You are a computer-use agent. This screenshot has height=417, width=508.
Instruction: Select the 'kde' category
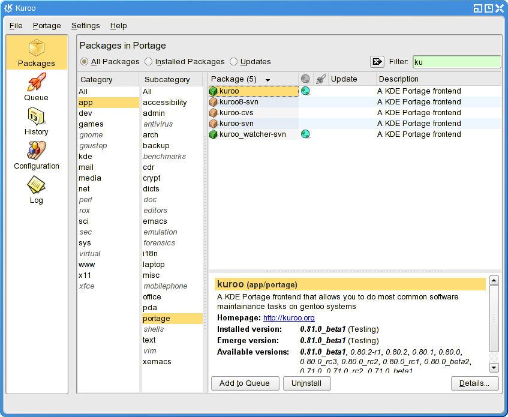pos(108,157)
